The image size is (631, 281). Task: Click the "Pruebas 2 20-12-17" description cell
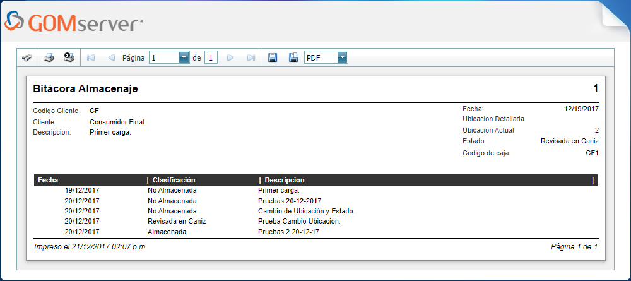point(290,232)
